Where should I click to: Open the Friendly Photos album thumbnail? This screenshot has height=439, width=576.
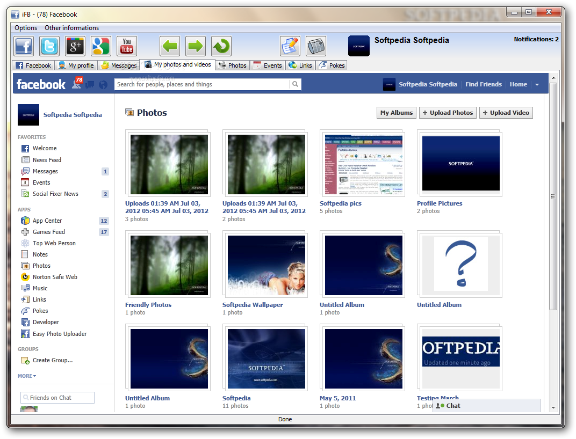click(169, 265)
